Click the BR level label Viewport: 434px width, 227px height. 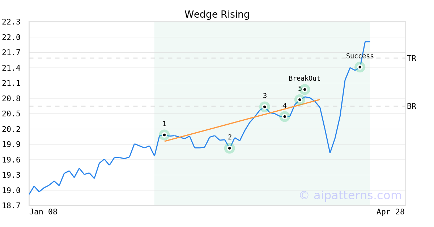(x=411, y=106)
